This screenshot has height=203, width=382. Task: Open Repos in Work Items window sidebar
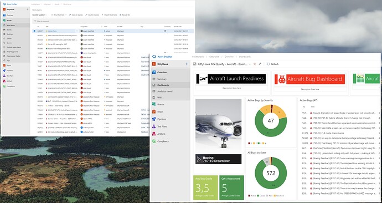(7, 65)
